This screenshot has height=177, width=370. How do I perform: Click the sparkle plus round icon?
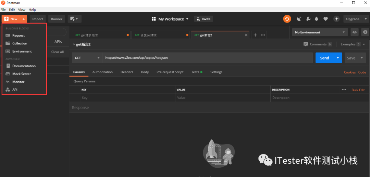click(336, 19)
